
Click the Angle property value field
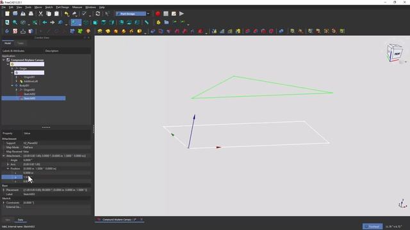coord(57,160)
